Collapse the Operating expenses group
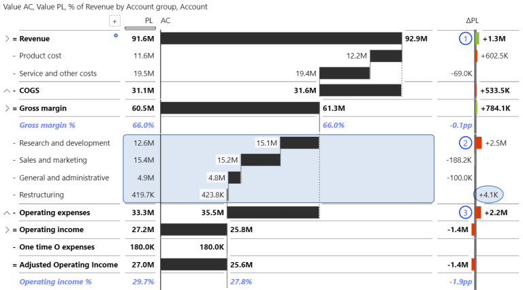 7,212
